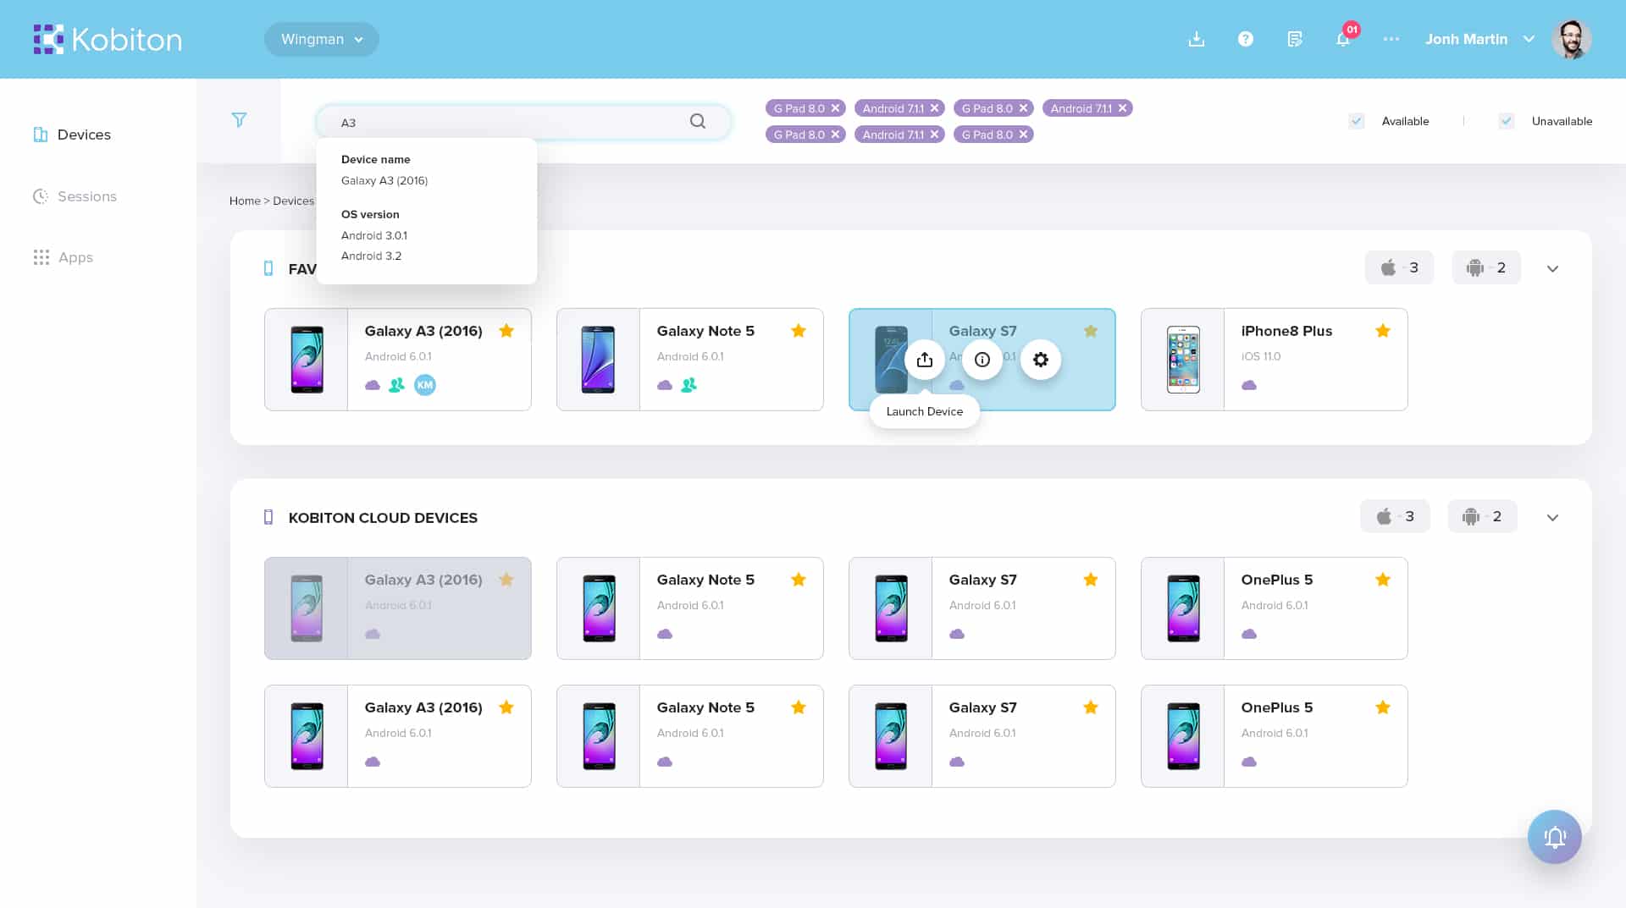Click Kobiton Cloud Devices section phone icon
1626x908 pixels.
pyautogui.click(x=268, y=517)
